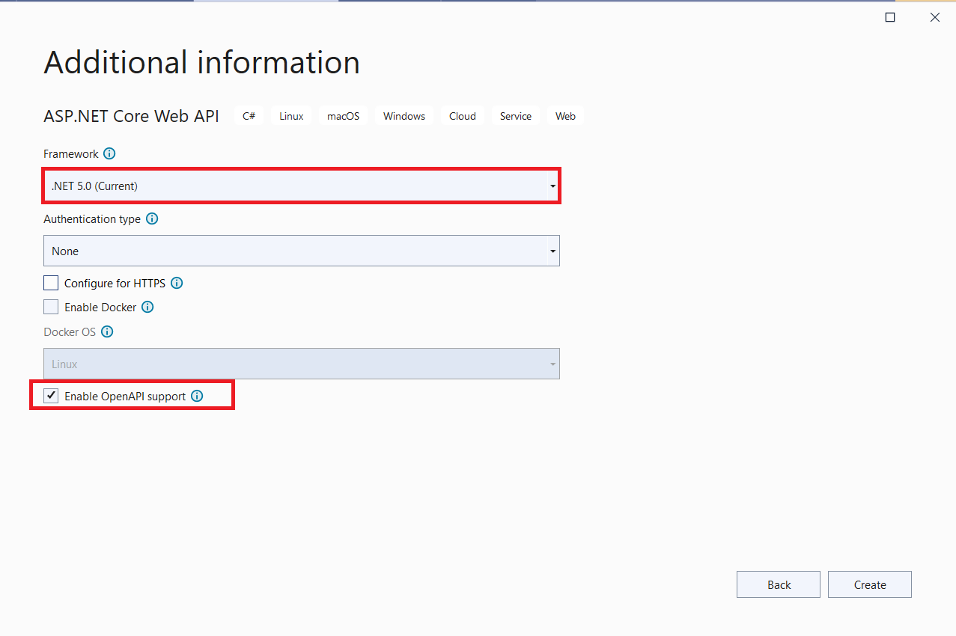Select the Cloud project tag
The width and height of the screenshot is (956, 636).
462,115
